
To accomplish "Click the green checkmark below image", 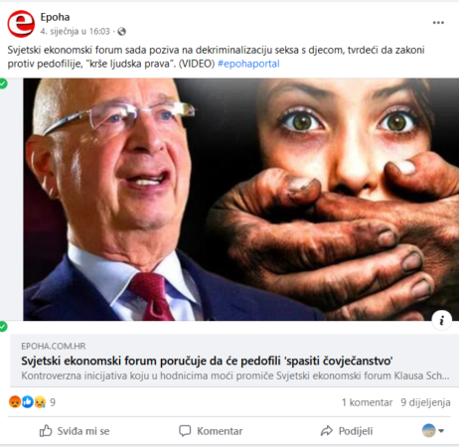I will (x=3, y=327).
